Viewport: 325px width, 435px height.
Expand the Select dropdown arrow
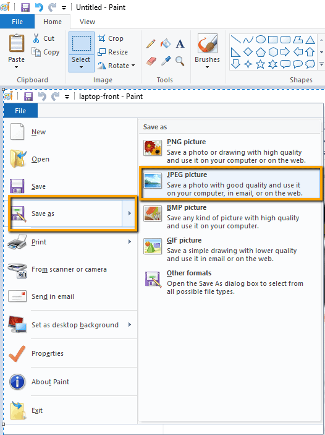pyautogui.click(x=81, y=67)
